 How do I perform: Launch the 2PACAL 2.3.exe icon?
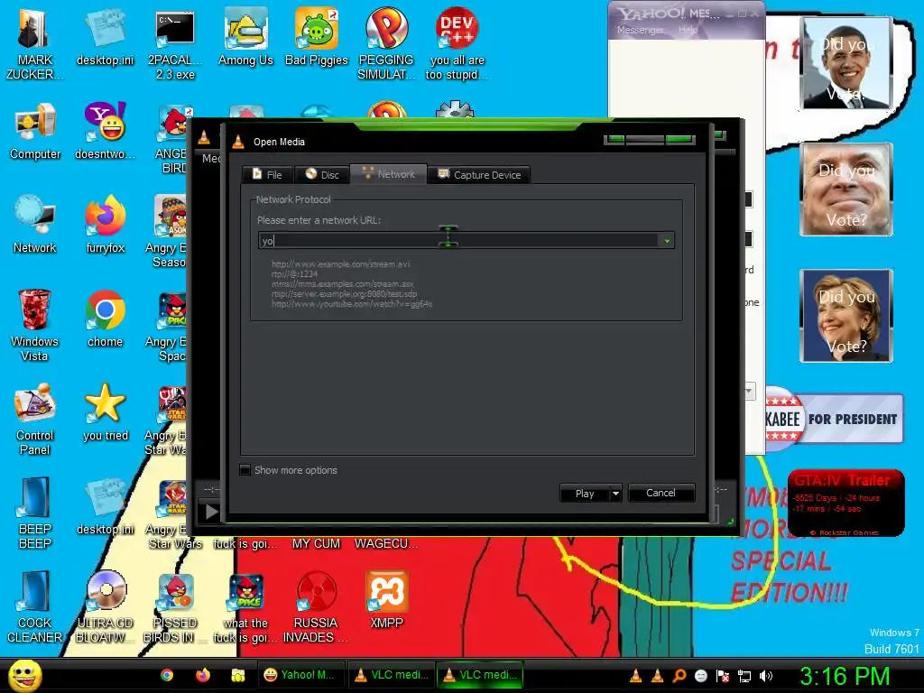pos(175,44)
